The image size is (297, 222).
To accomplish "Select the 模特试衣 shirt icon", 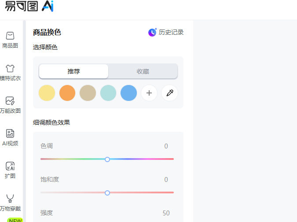I will (x=10, y=69).
